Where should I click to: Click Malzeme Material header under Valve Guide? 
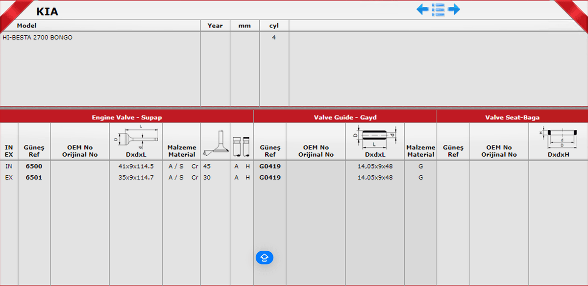pos(420,151)
